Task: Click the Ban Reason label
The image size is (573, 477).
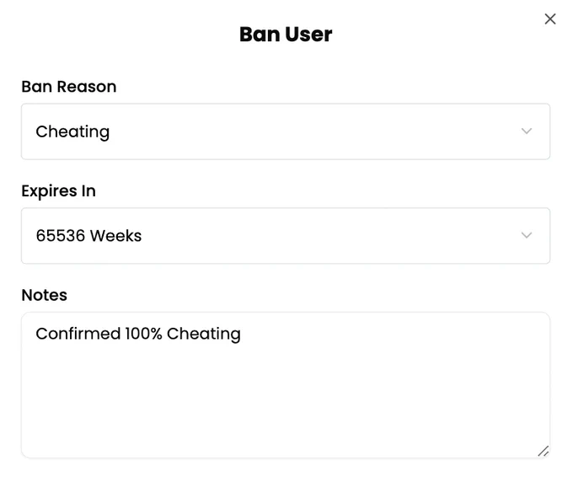Action: click(x=69, y=87)
